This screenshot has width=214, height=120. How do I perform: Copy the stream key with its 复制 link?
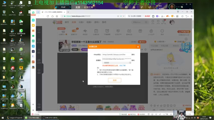[133, 60]
